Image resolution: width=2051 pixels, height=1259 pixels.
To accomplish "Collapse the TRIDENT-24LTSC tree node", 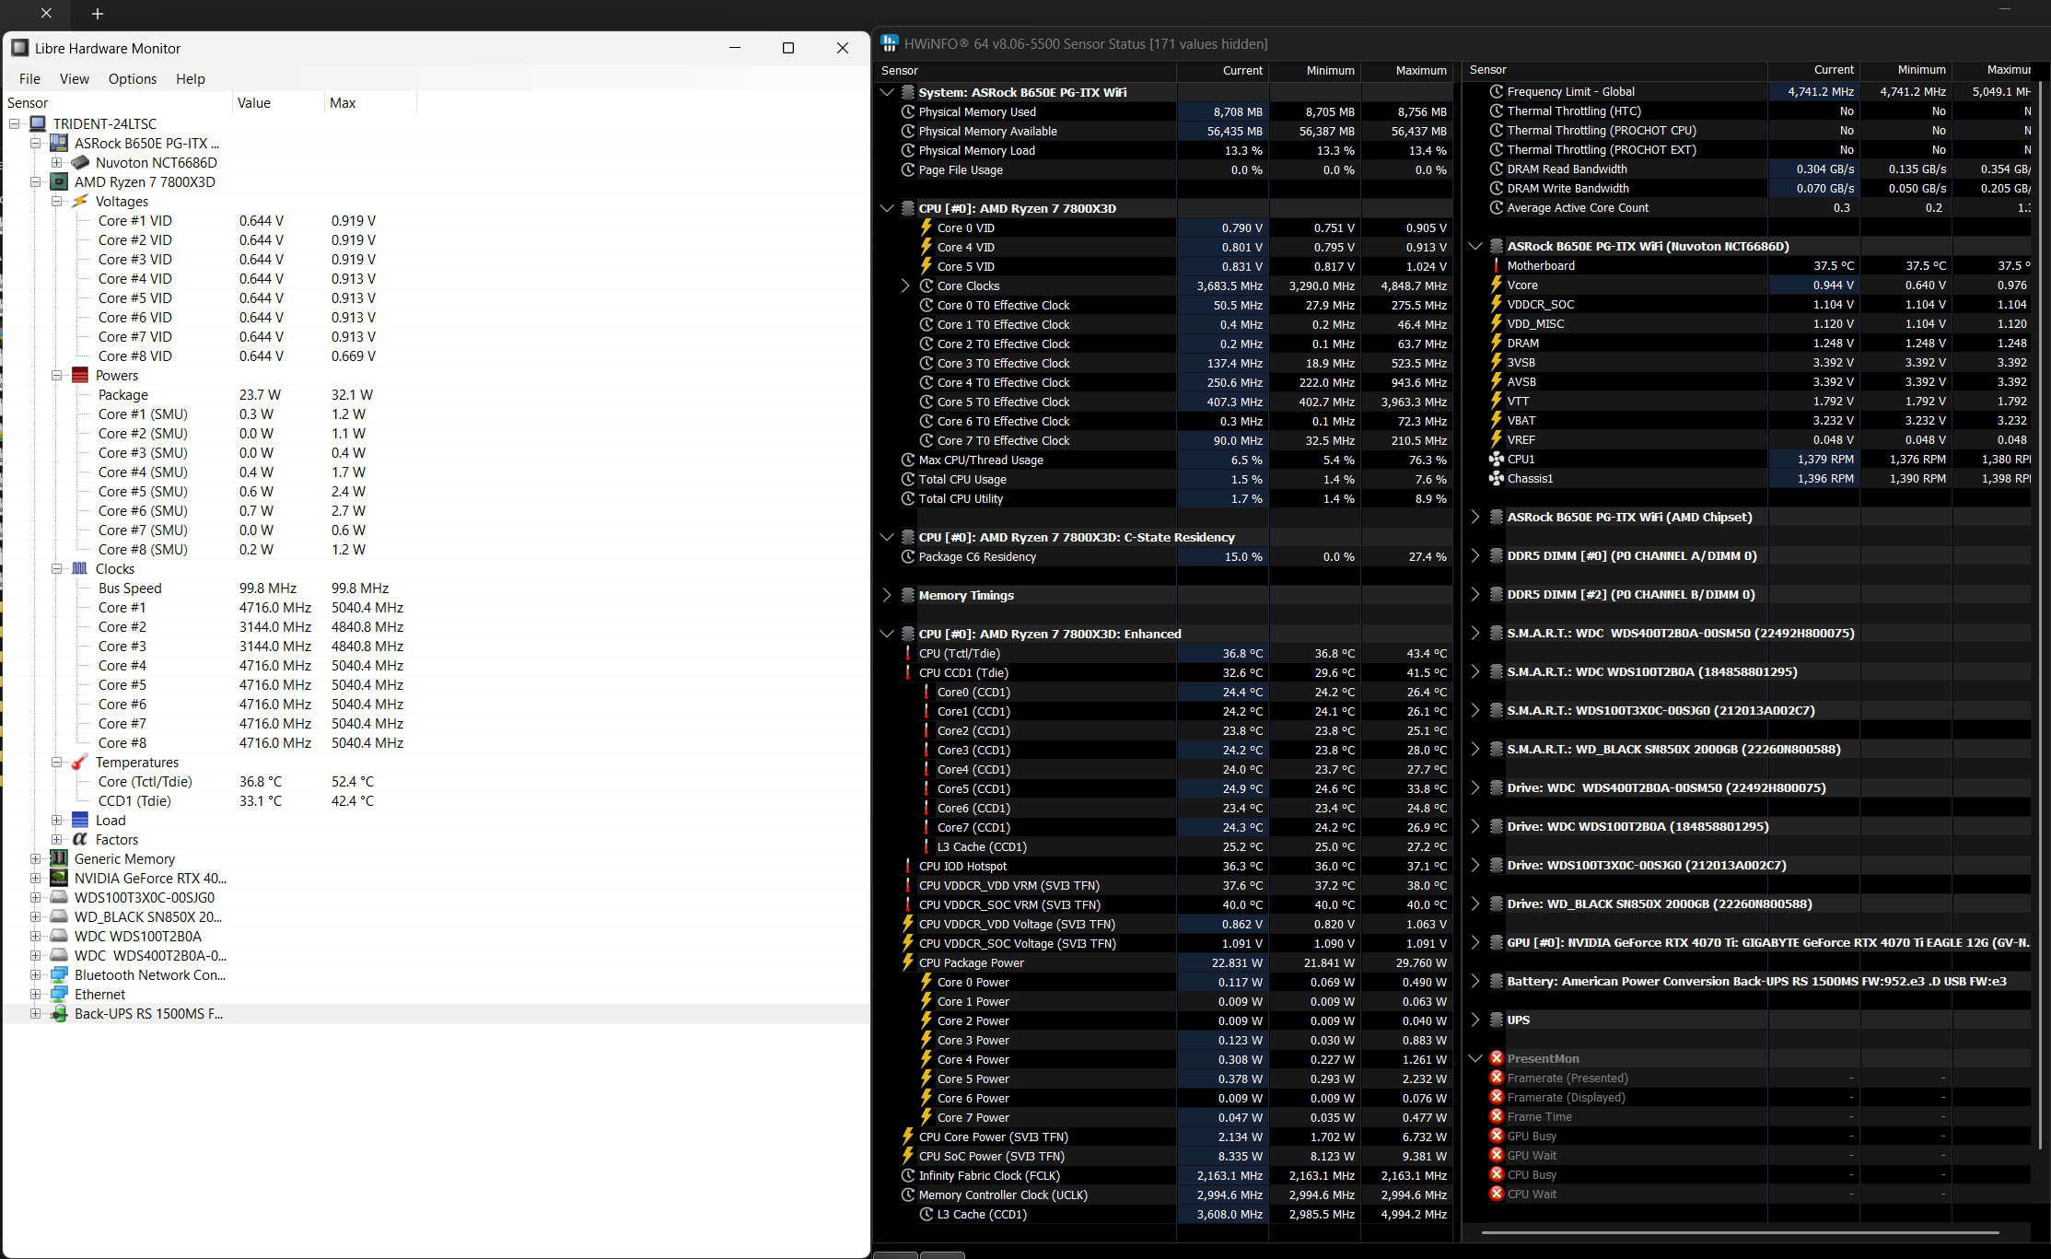I will pyautogui.click(x=15, y=123).
